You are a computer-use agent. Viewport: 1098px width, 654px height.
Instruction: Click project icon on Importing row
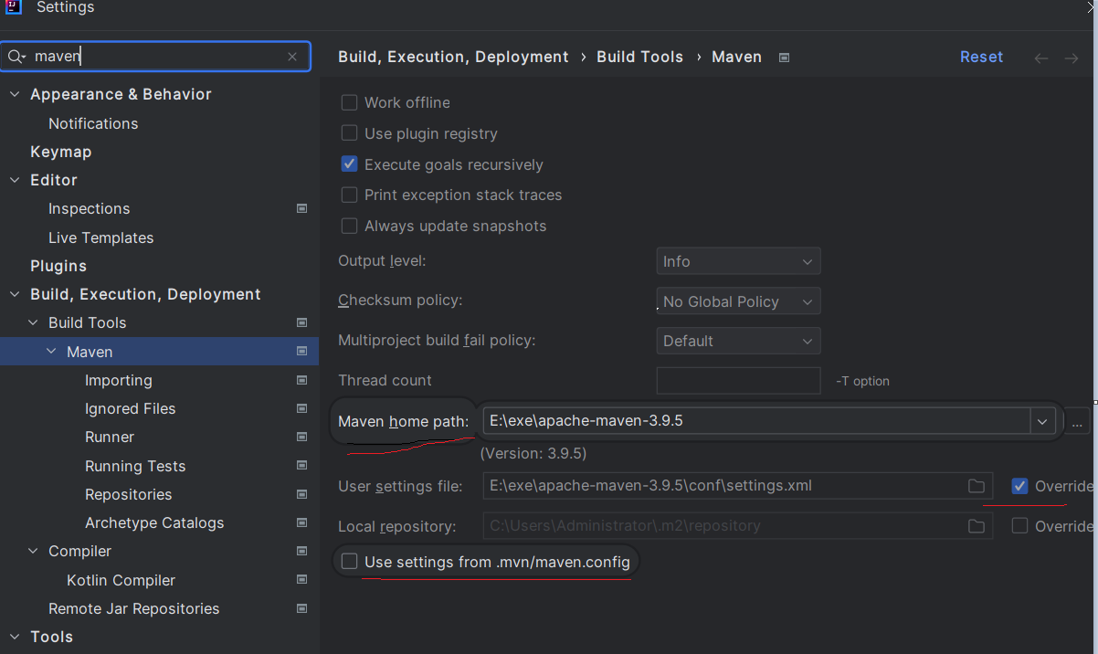302,380
